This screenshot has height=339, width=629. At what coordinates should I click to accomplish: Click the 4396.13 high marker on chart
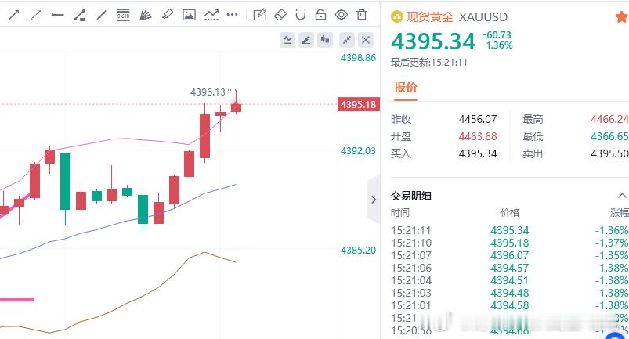tap(208, 92)
